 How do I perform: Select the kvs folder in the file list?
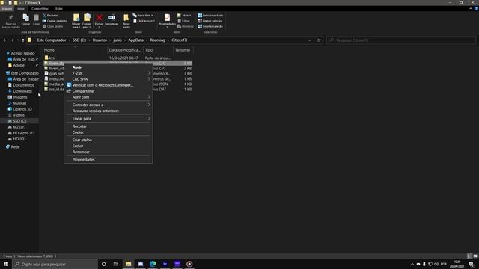52,58
